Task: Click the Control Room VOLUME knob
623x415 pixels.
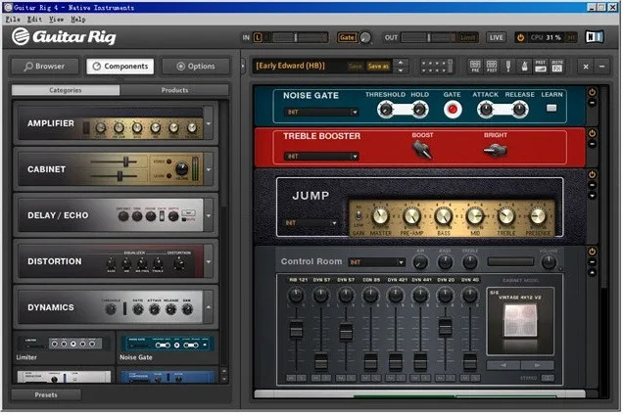Action: (549, 262)
